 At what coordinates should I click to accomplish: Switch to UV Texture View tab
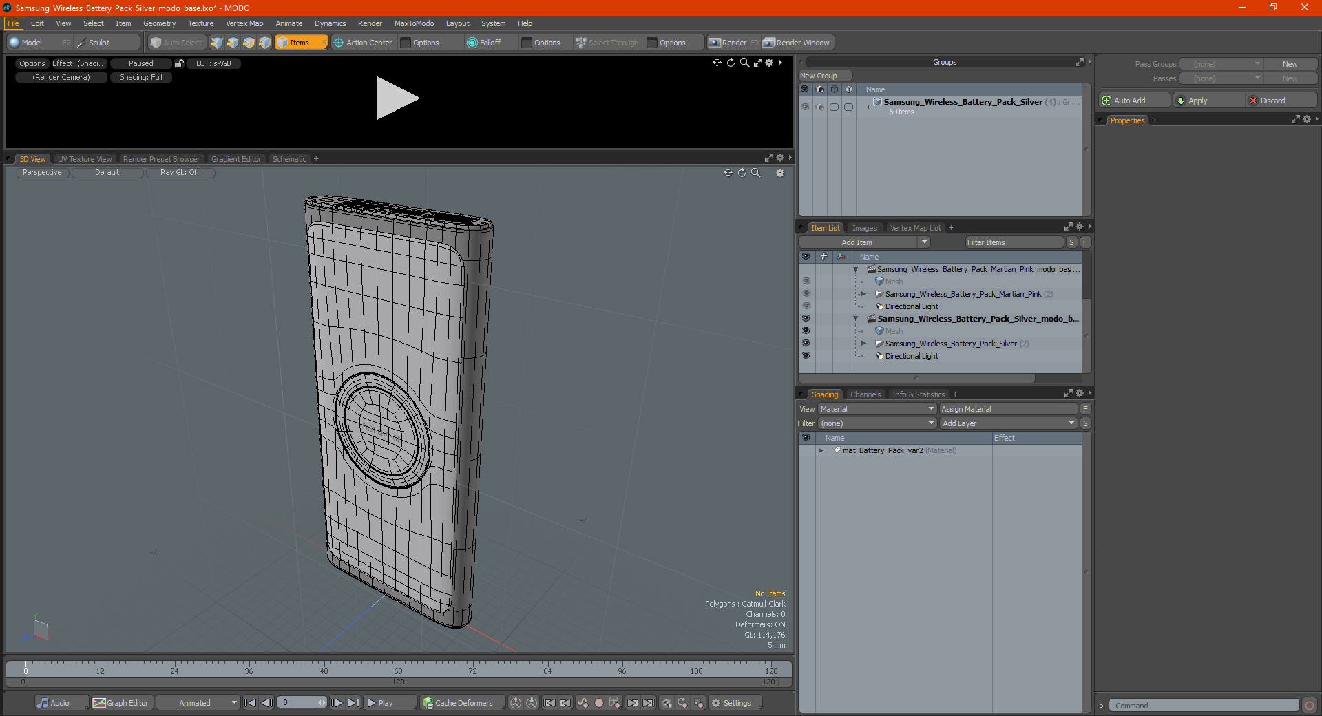(x=85, y=159)
